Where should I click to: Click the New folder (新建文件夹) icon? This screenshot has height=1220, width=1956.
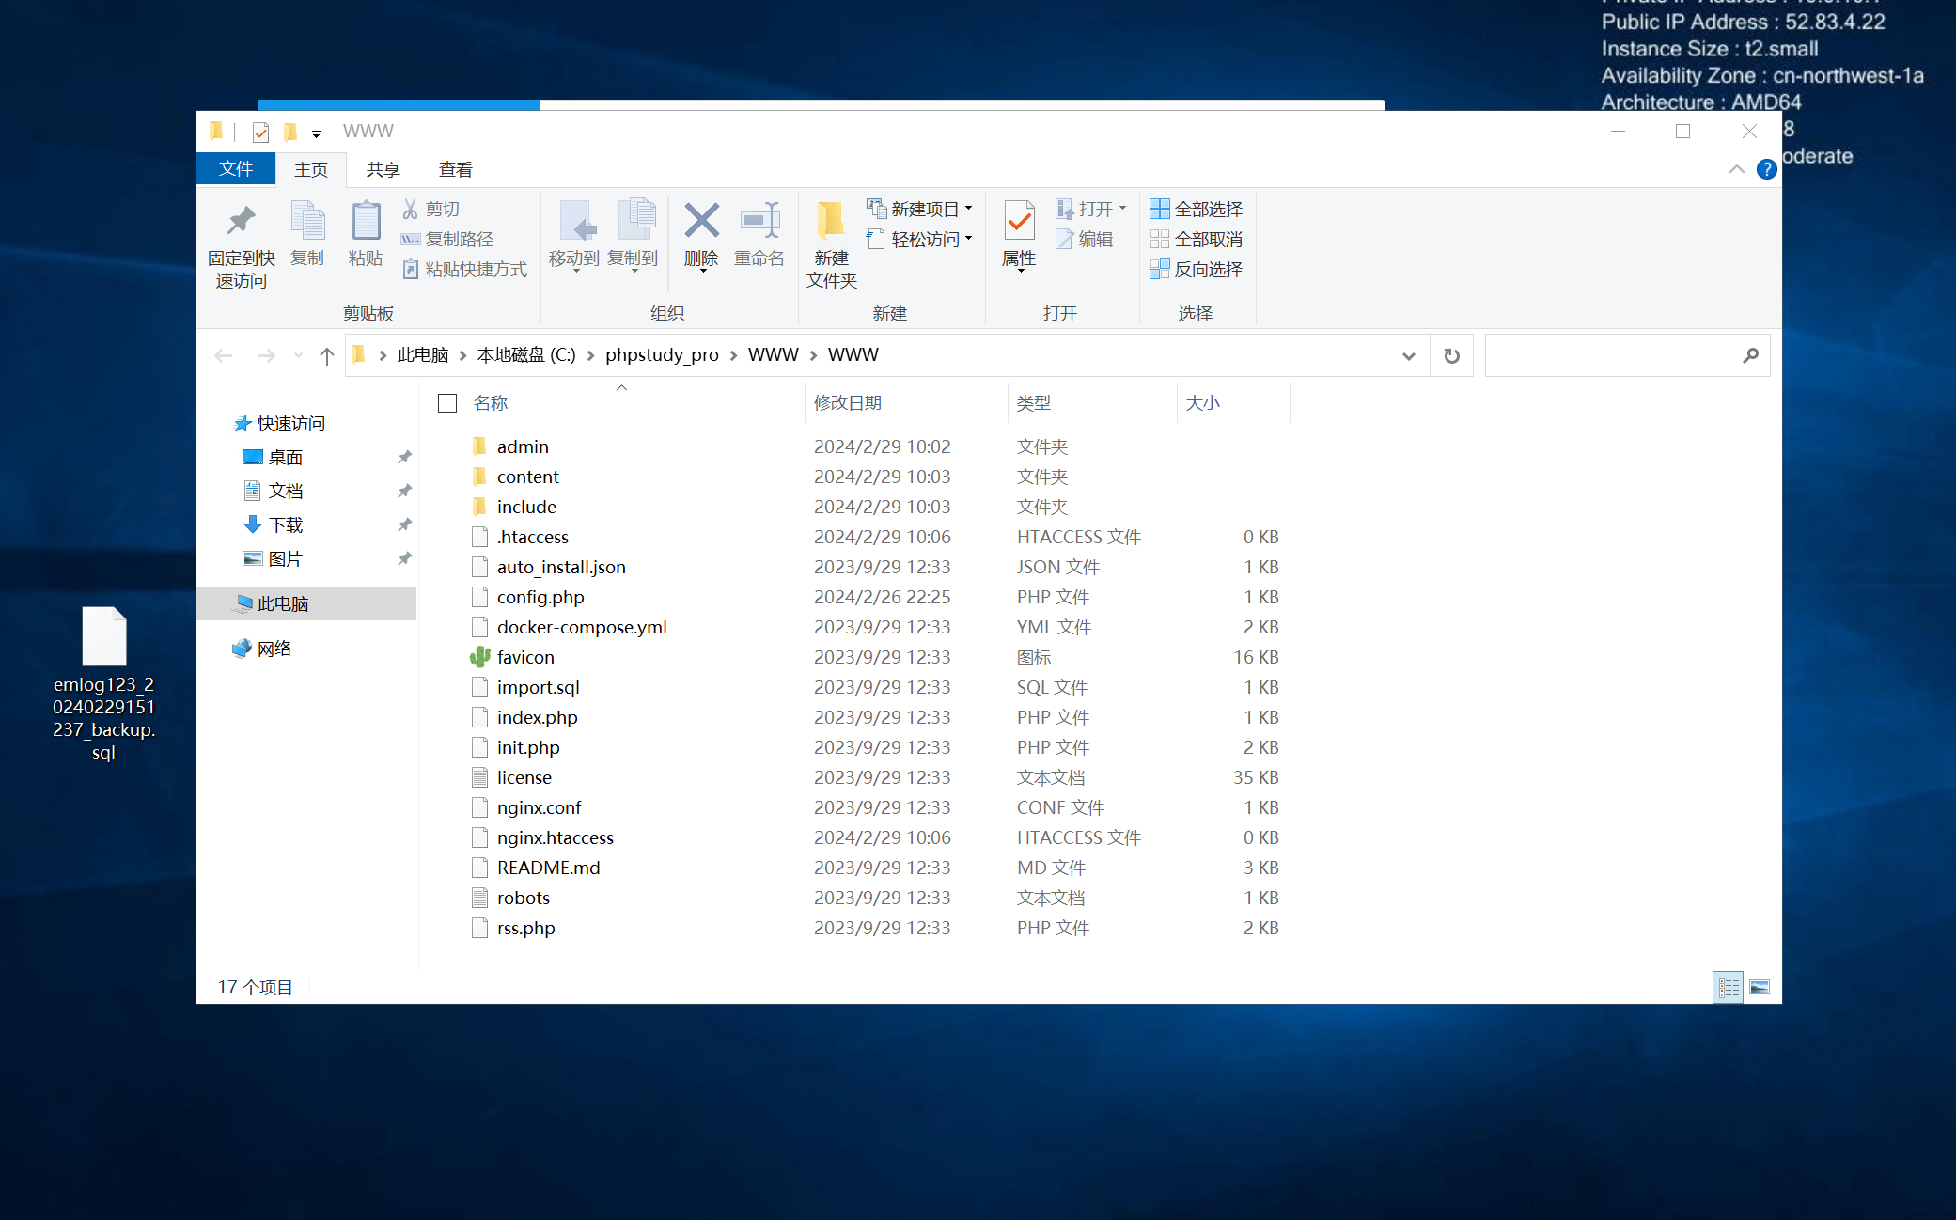(x=831, y=242)
